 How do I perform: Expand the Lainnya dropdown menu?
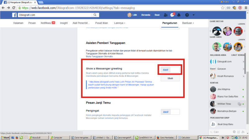coord(120,23)
